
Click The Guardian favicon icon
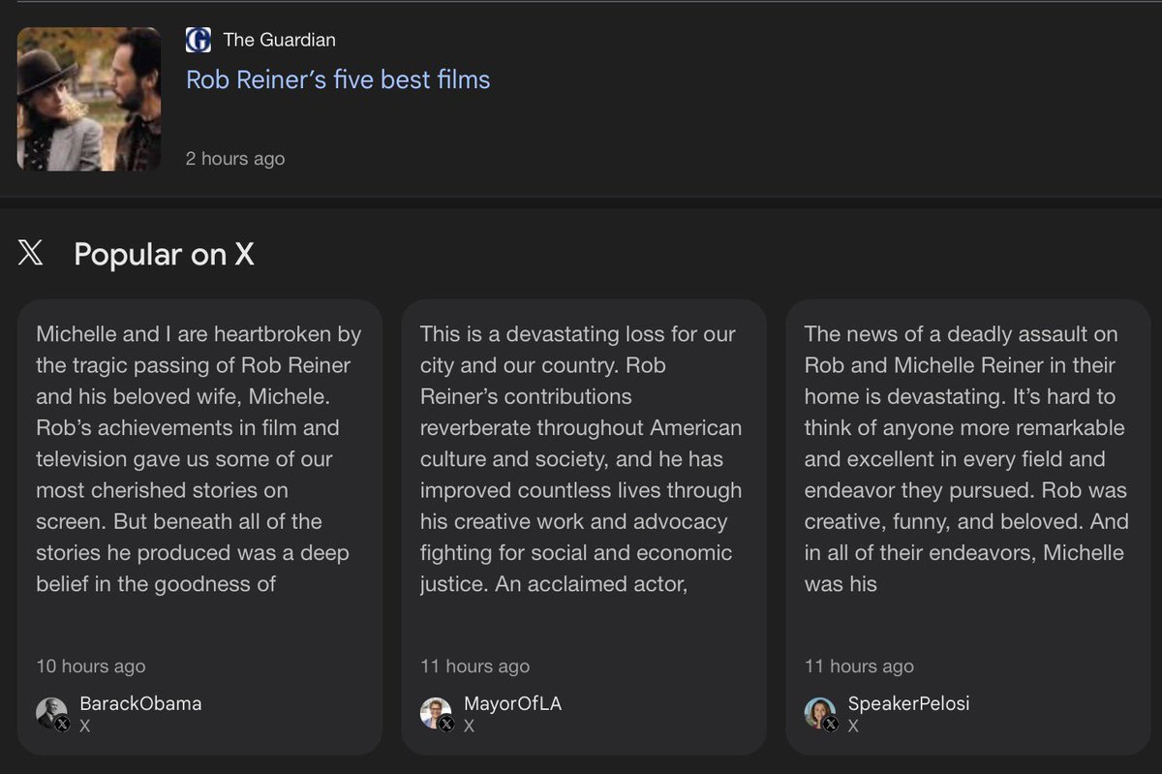pos(199,40)
